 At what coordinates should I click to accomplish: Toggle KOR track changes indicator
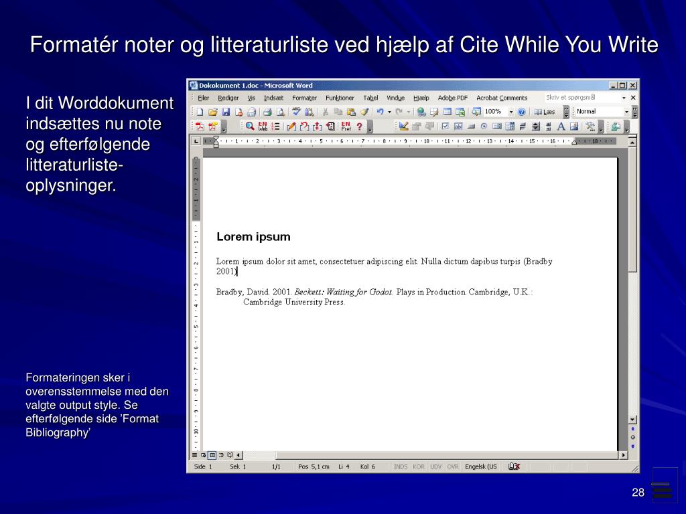(x=419, y=466)
